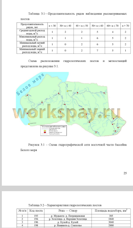Click the yellow Arkhangelsk weather station marker
This screenshot has width=133, height=228.
tap(29, 124)
